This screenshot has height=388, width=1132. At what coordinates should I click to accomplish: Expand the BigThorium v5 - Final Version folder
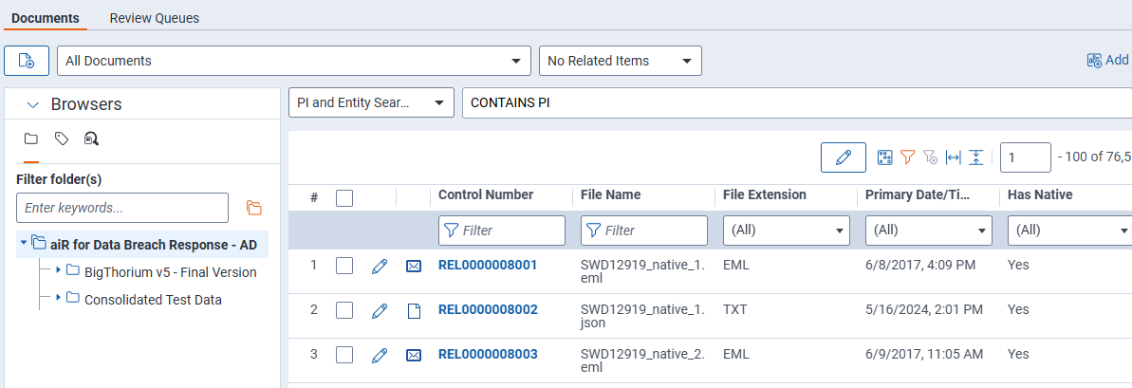(x=59, y=269)
